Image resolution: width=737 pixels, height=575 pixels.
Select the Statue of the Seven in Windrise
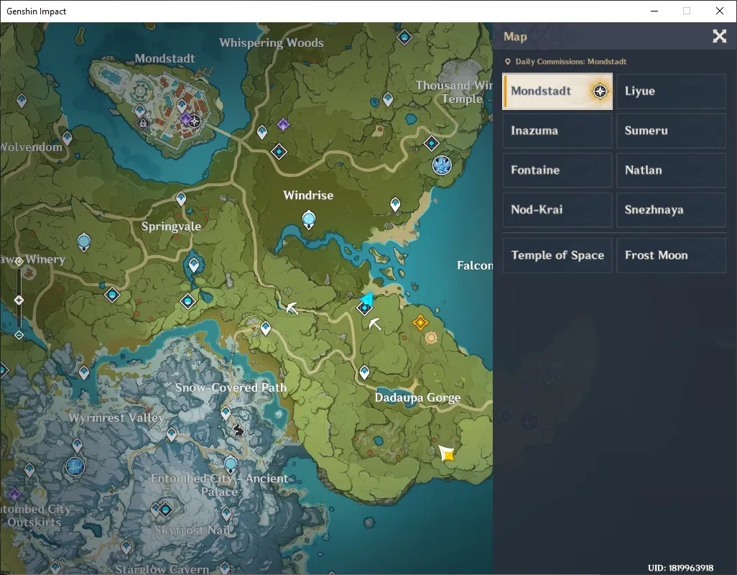point(309,219)
